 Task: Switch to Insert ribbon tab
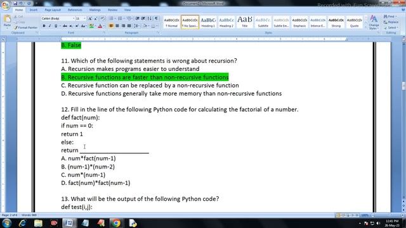coord(33,10)
